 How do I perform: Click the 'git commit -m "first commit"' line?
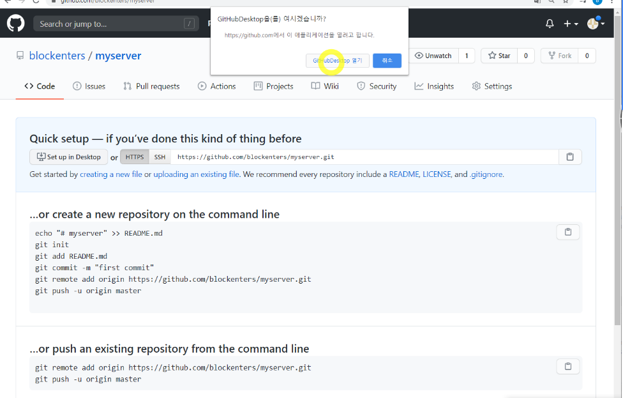pos(94,268)
